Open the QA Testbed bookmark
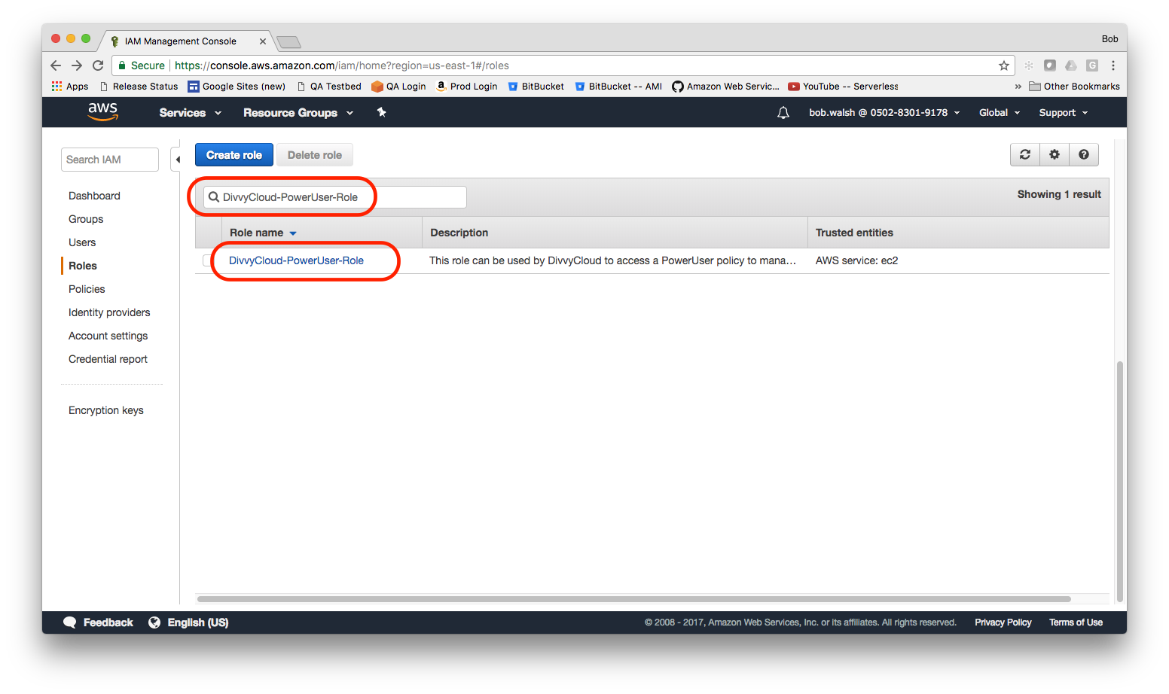 tap(329, 87)
